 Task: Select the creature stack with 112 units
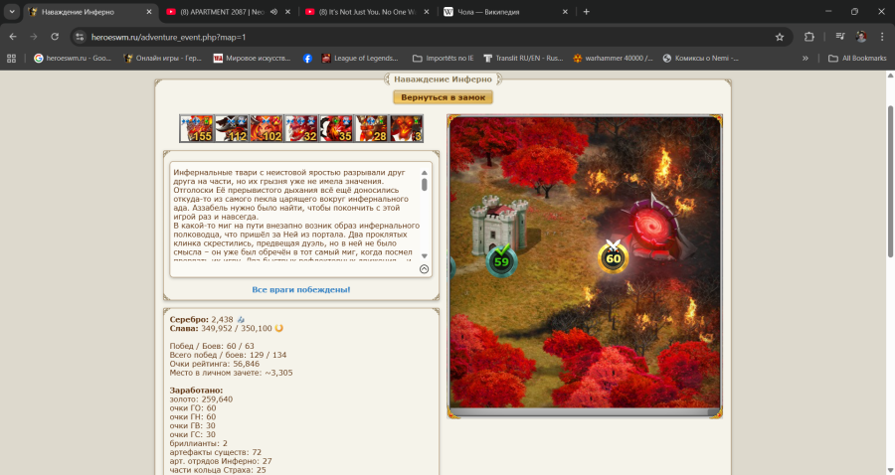[231, 128]
